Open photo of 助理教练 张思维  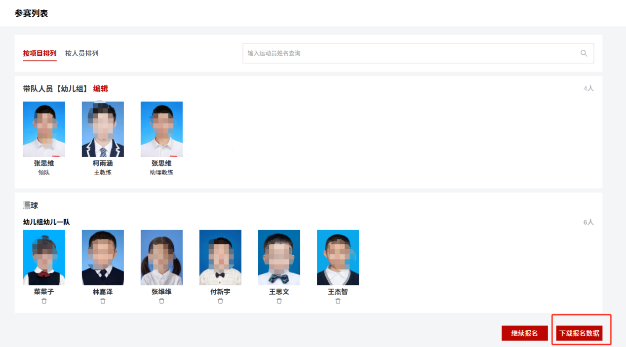(161, 129)
